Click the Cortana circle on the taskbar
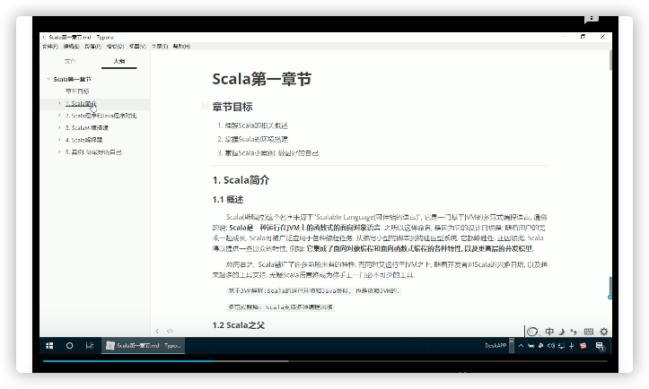This screenshot has width=649, height=389. pyautogui.click(x=69, y=346)
